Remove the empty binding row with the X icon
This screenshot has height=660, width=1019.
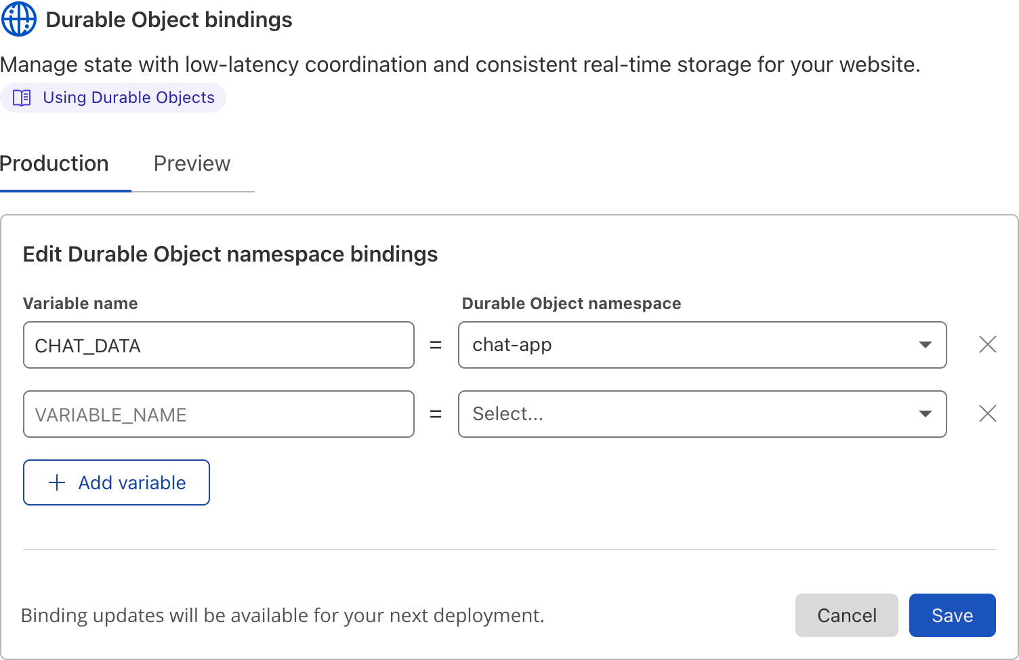[987, 414]
